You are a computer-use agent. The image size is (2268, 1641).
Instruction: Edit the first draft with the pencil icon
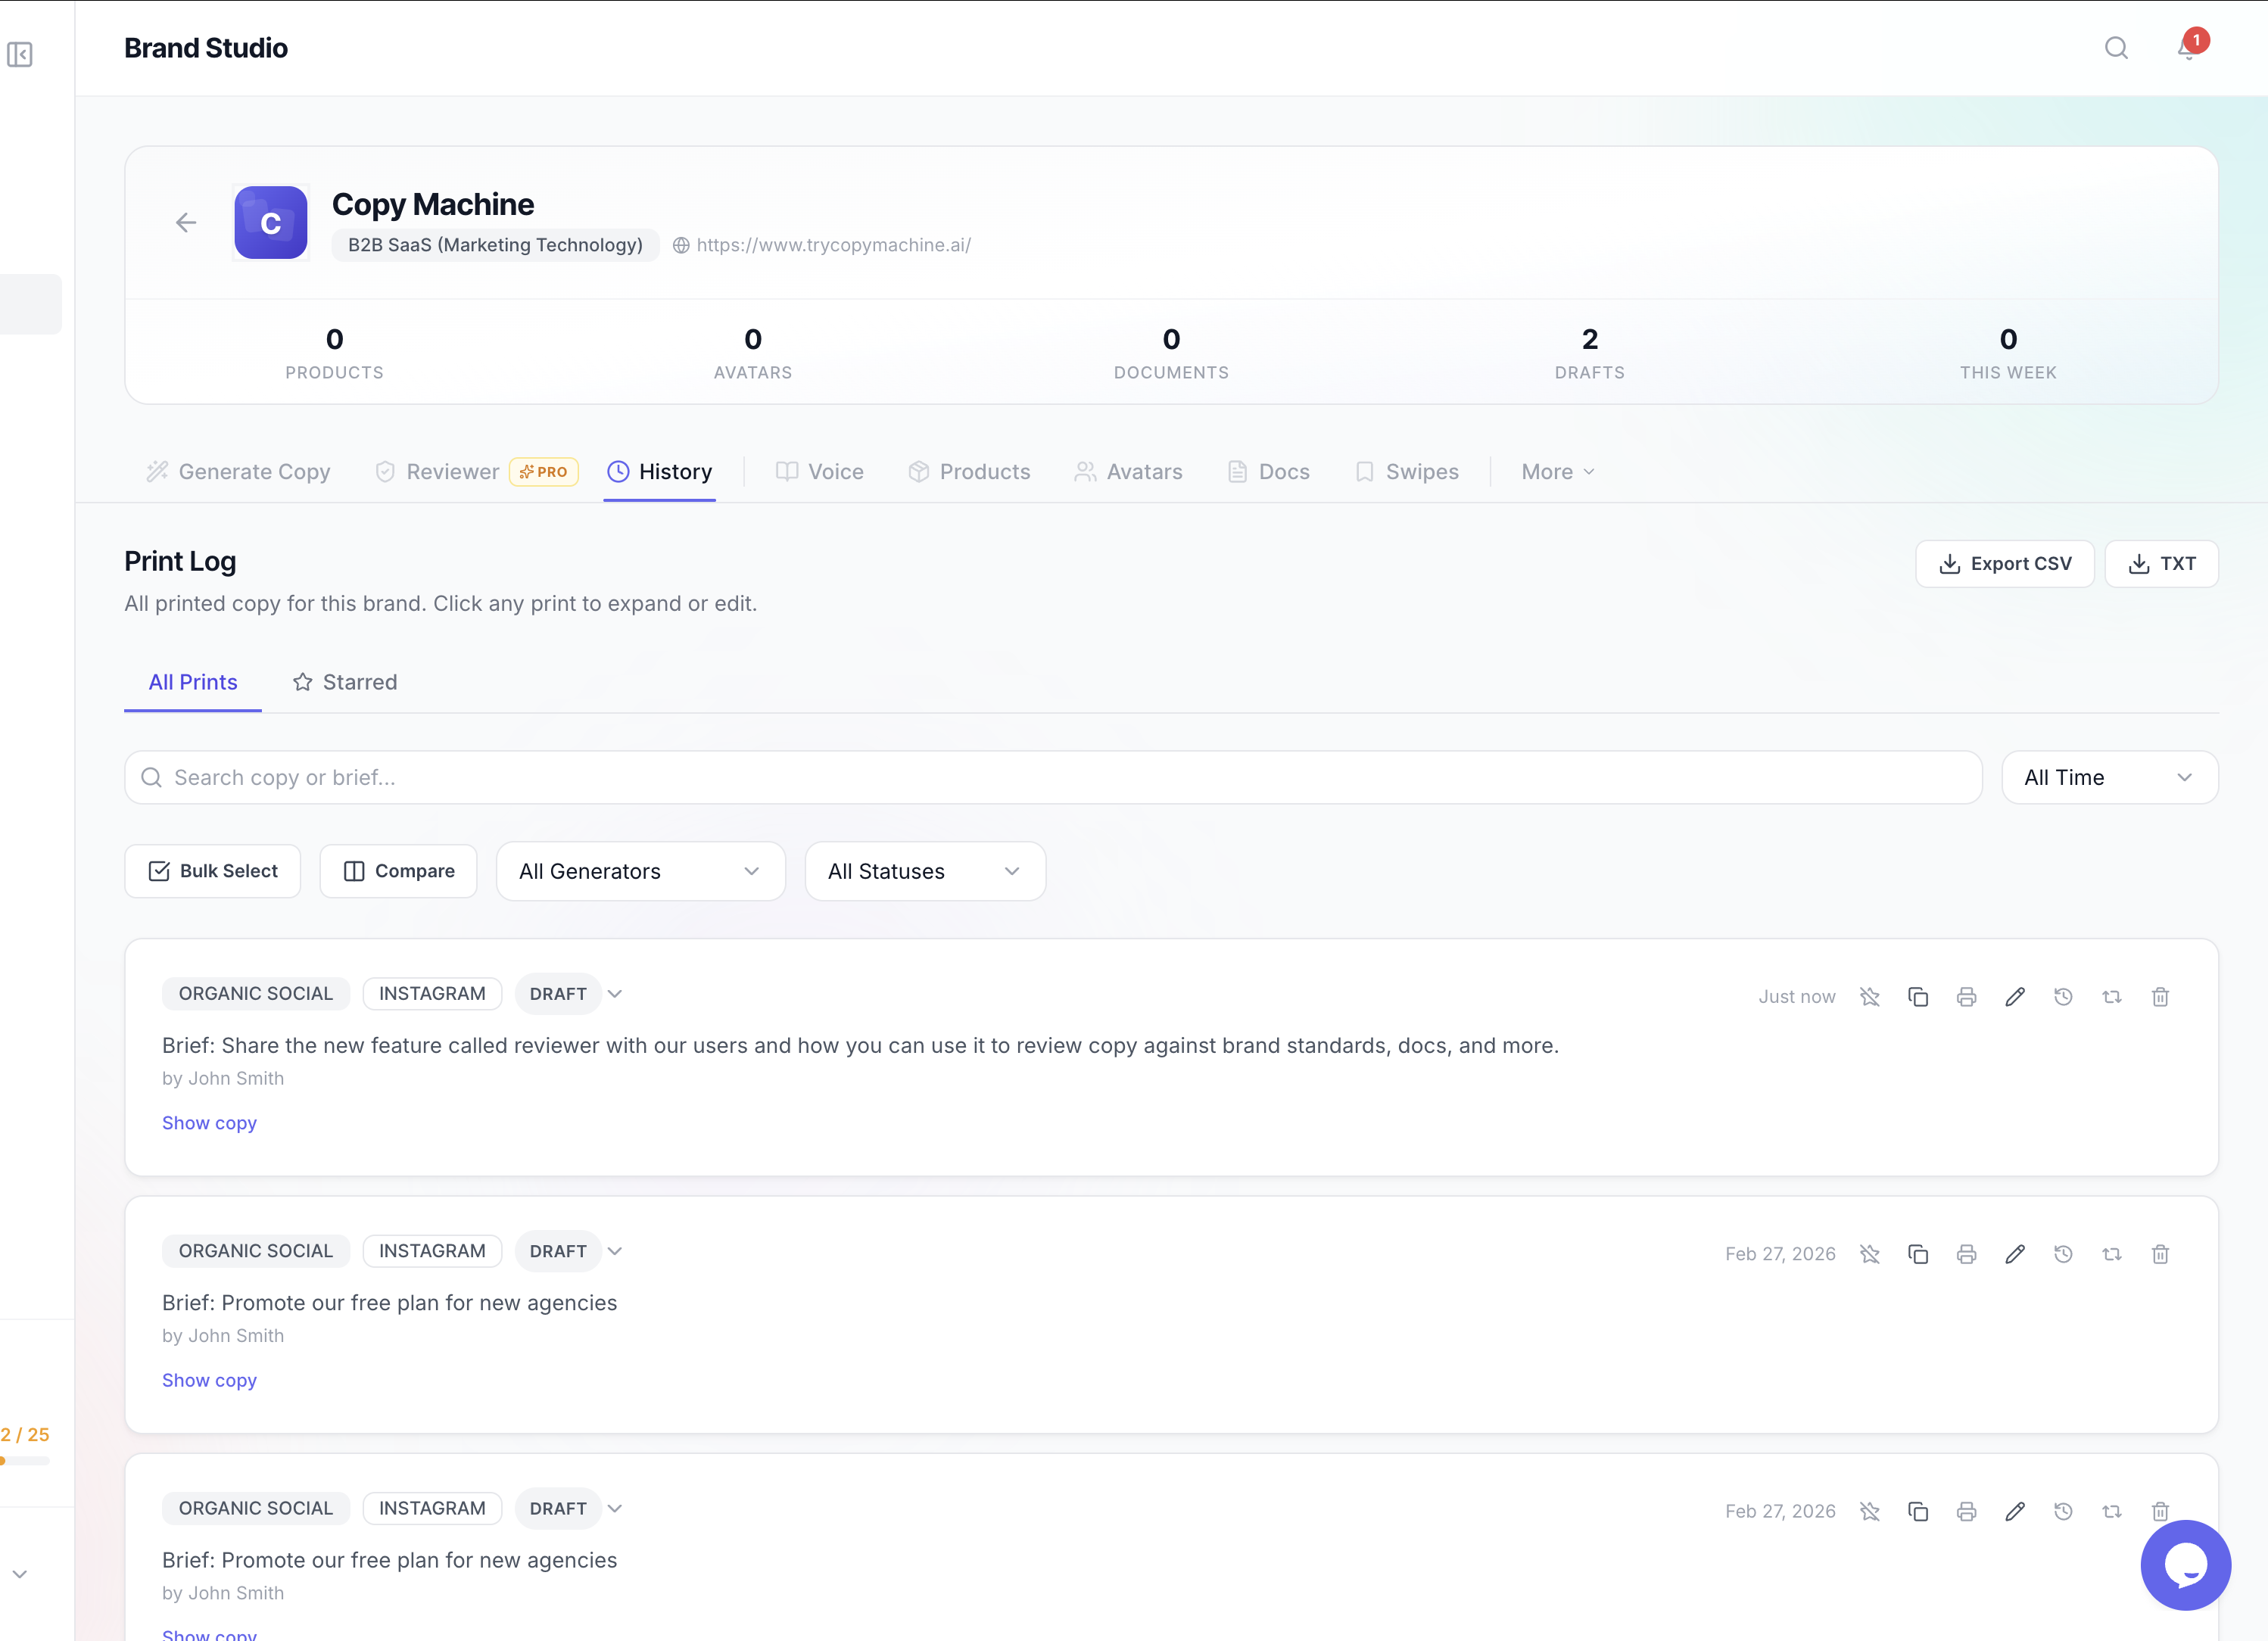coord(2015,996)
